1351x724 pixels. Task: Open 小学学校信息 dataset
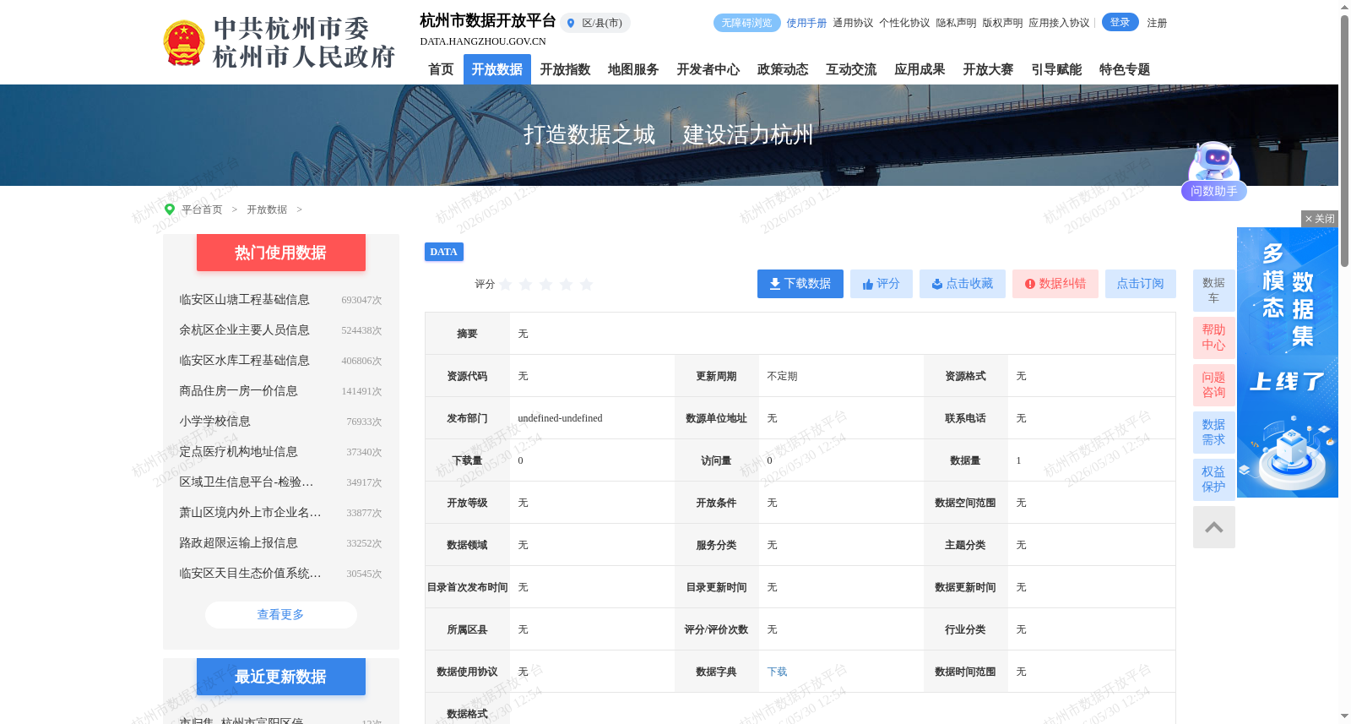click(x=214, y=422)
